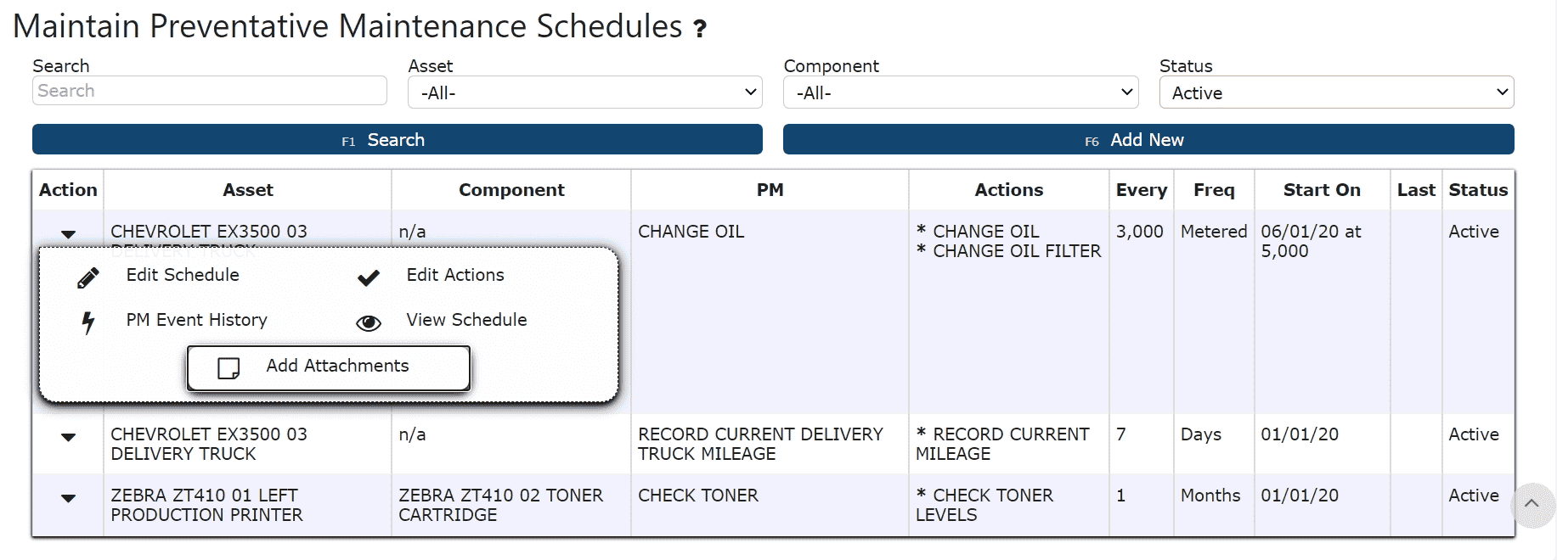Click the checkmark icon for Edit Actions
Screen dimensions: 1557x560
tap(368, 277)
